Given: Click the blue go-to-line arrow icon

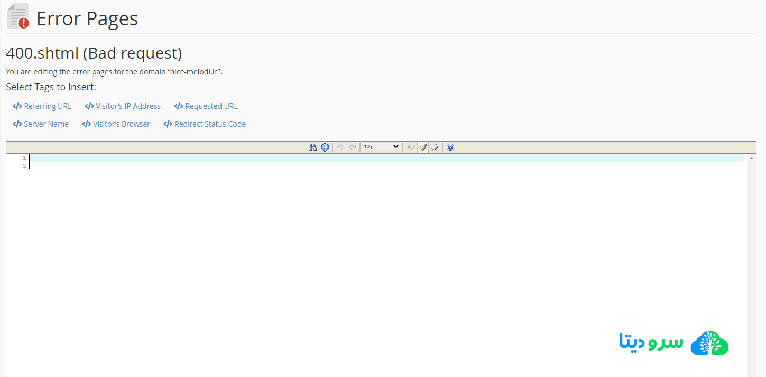Looking at the screenshot, I should [x=325, y=147].
